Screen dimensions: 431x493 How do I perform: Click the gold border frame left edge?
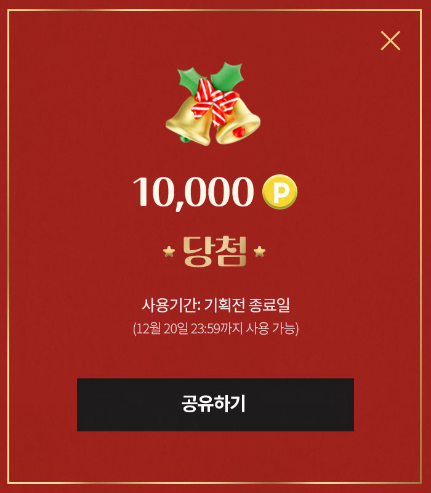[x=9, y=246]
